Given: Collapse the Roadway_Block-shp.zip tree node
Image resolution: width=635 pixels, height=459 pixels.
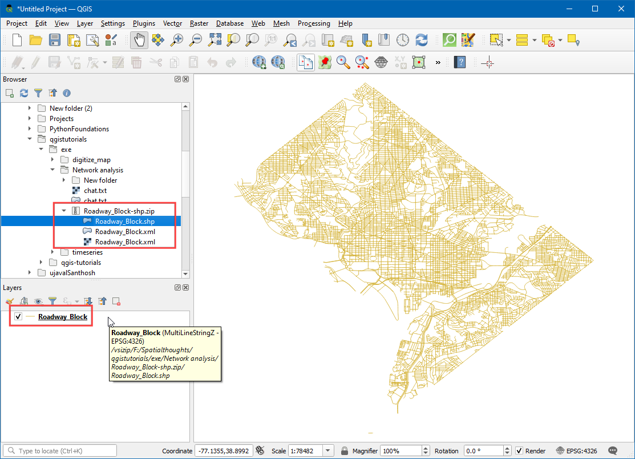Looking at the screenshot, I should pyautogui.click(x=64, y=211).
